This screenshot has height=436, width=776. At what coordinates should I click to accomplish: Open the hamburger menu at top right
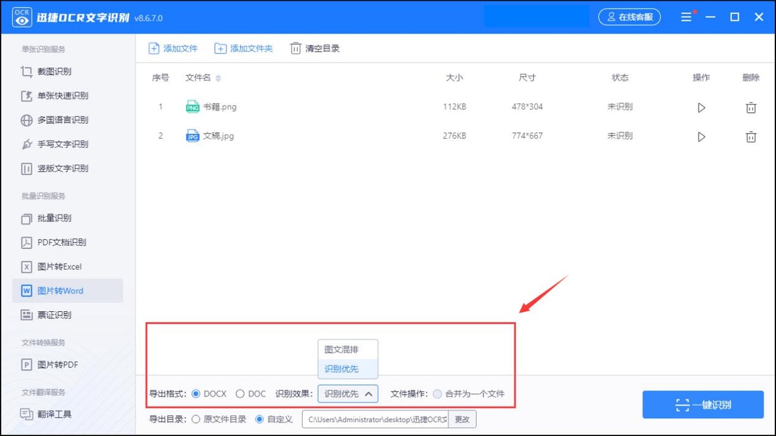(686, 17)
